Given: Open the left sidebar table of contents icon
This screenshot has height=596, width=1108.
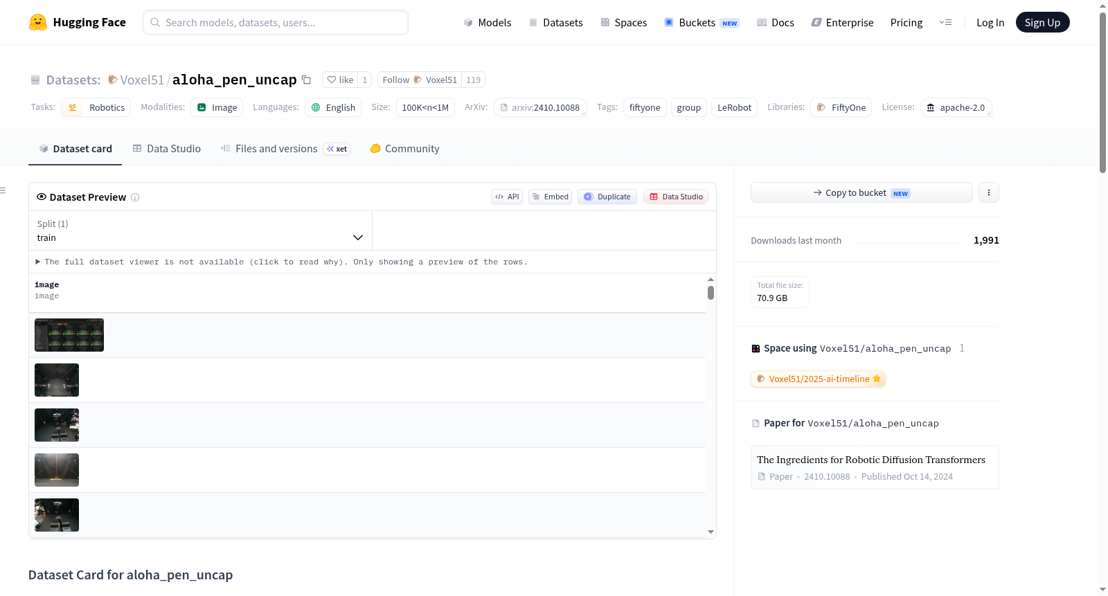Looking at the screenshot, I should (x=3, y=190).
